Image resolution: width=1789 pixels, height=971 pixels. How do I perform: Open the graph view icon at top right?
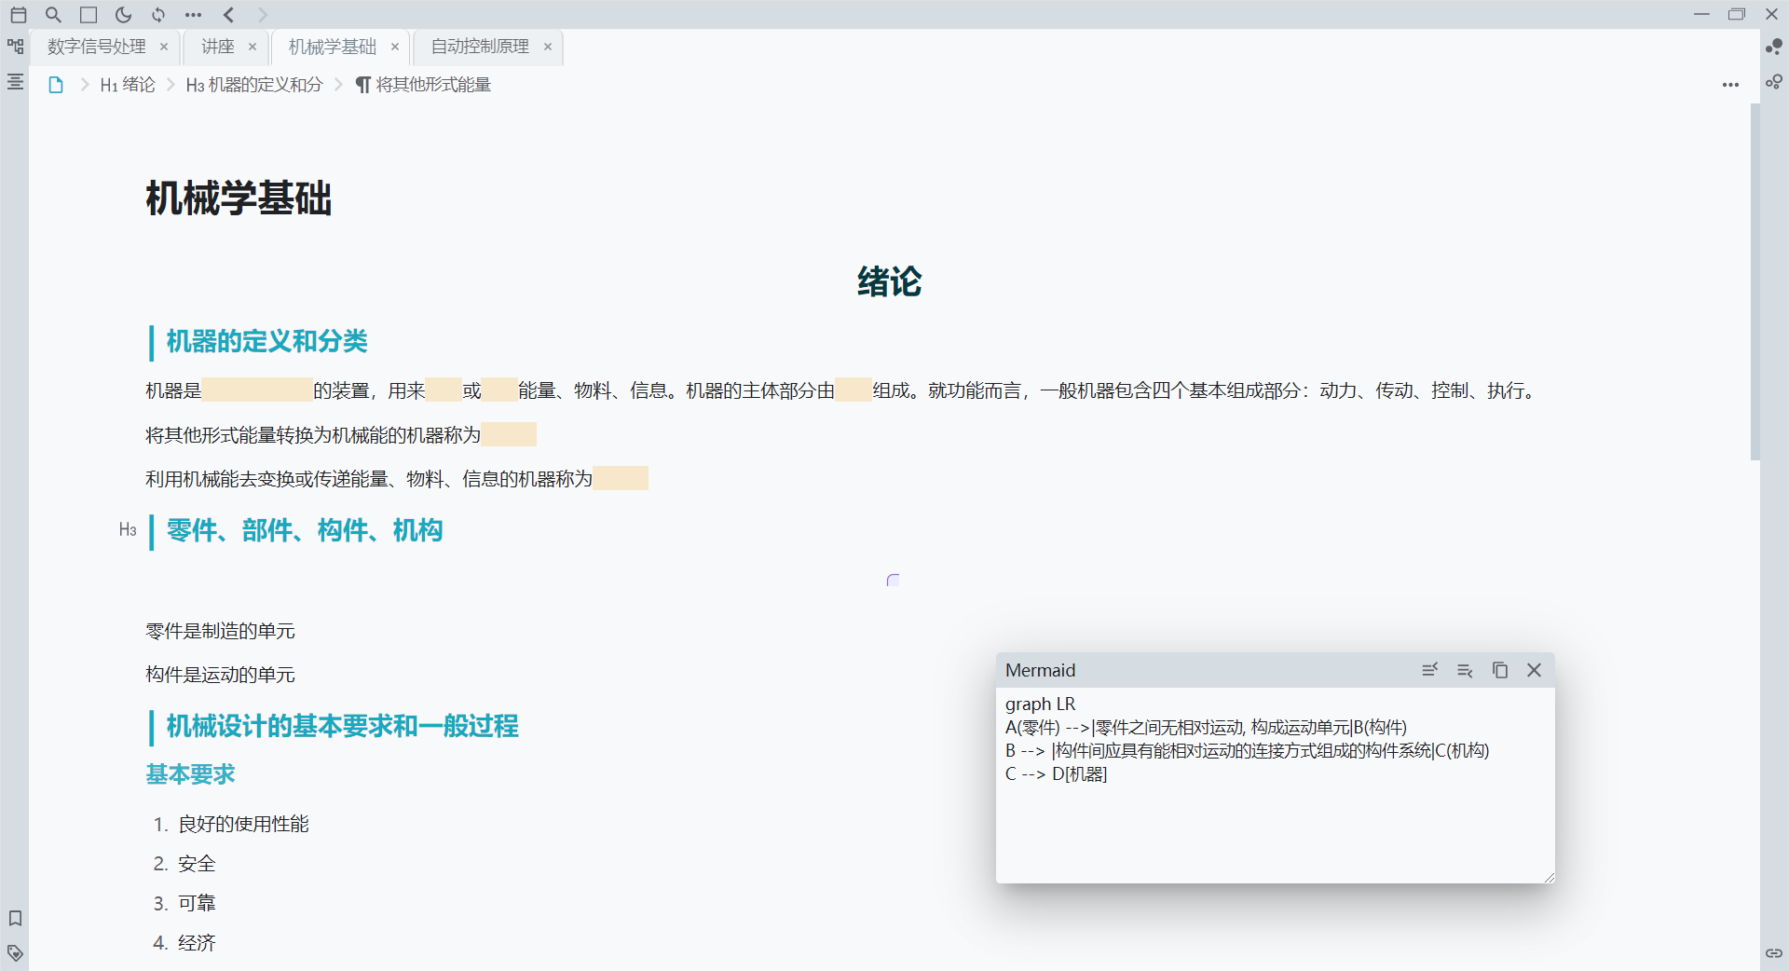(x=1775, y=82)
